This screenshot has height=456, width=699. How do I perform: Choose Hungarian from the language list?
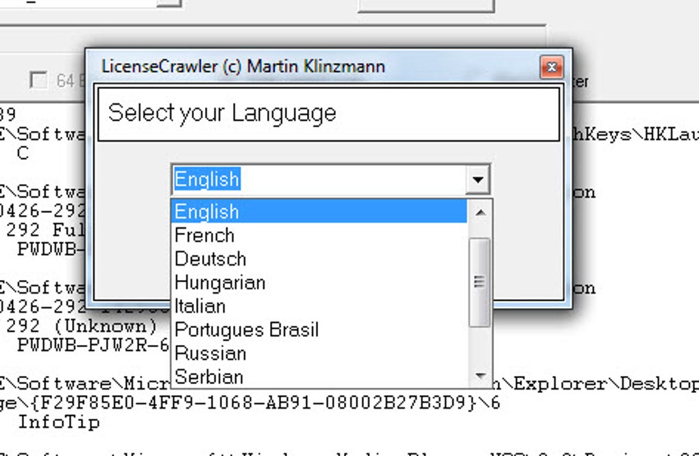[x=319, y=282]
